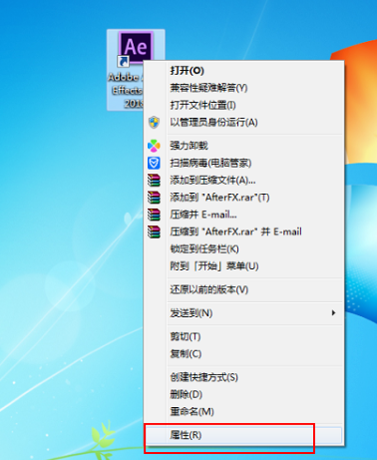Click the WinRAR icon beside 添加到压缩文件(A)
The height and width of the screenshot is (460, 377).
tap(154, 181)
